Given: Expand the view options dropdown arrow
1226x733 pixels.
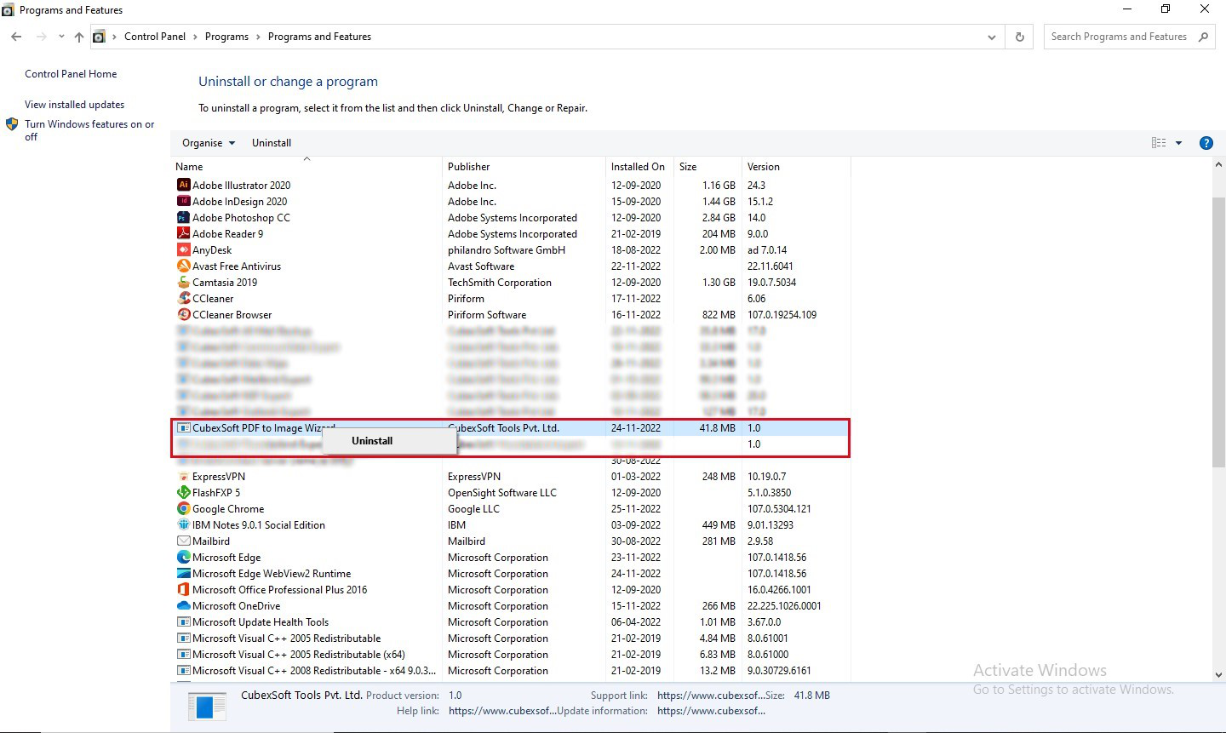Looking at the screenshot, I should [1178, 143].
